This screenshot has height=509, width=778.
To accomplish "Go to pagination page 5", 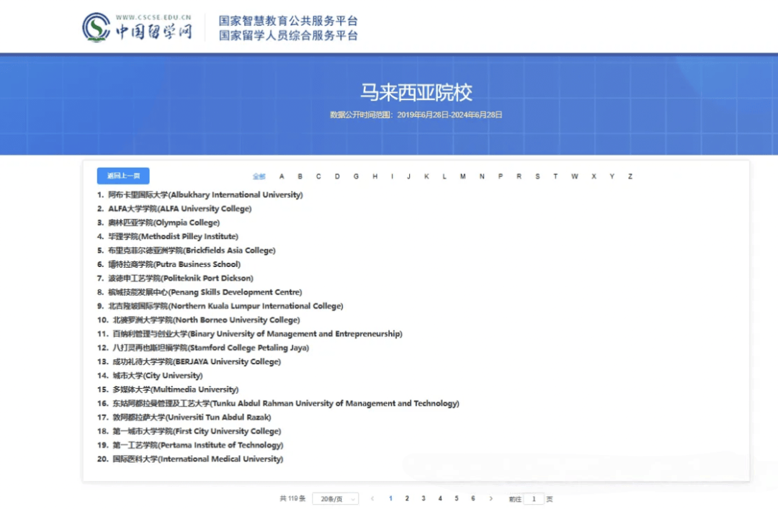I will tap(457, 499).
